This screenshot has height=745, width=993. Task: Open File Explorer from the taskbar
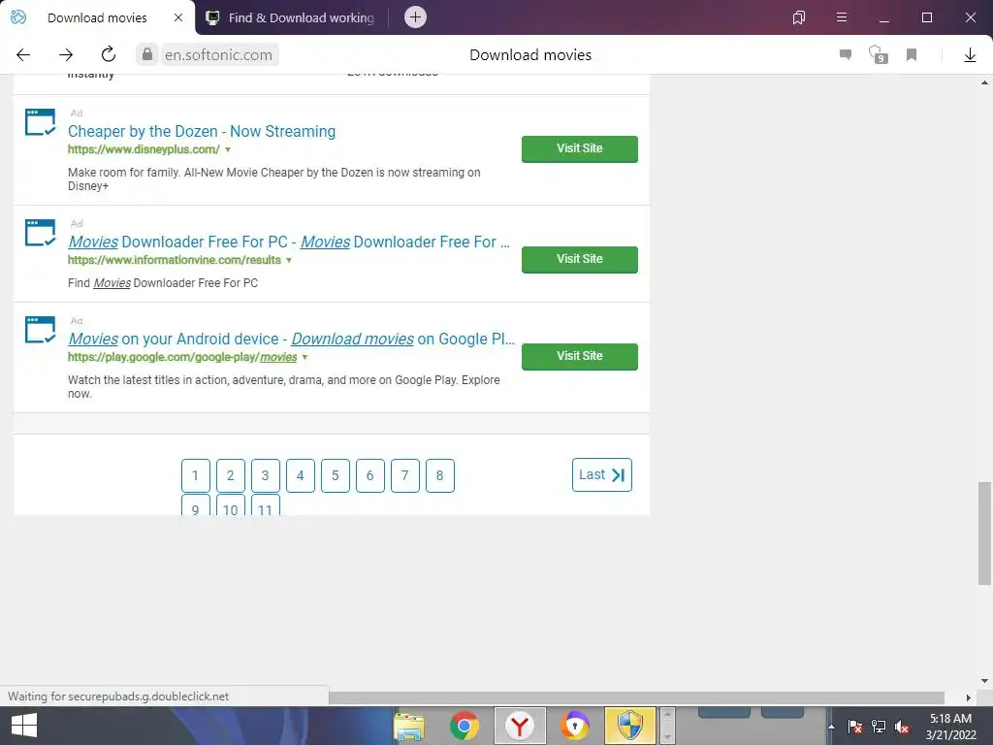(409, 726)
